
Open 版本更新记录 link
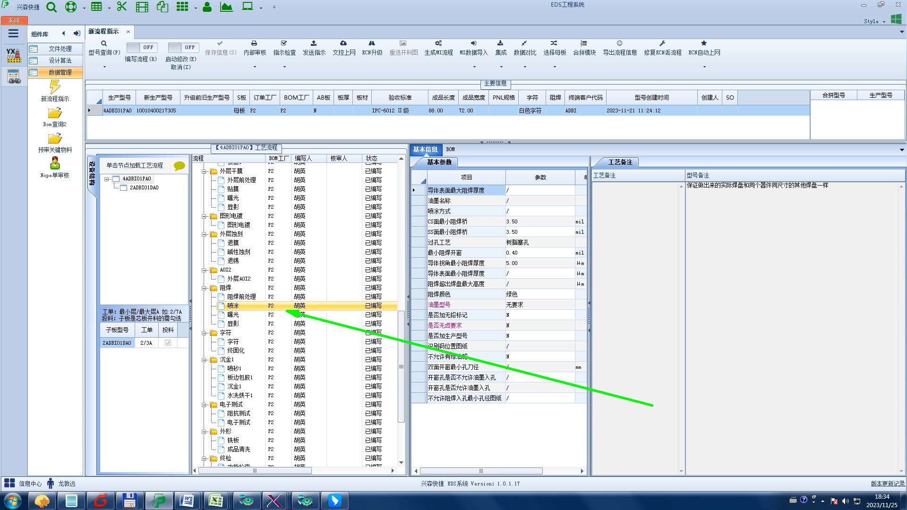(888, 484)
